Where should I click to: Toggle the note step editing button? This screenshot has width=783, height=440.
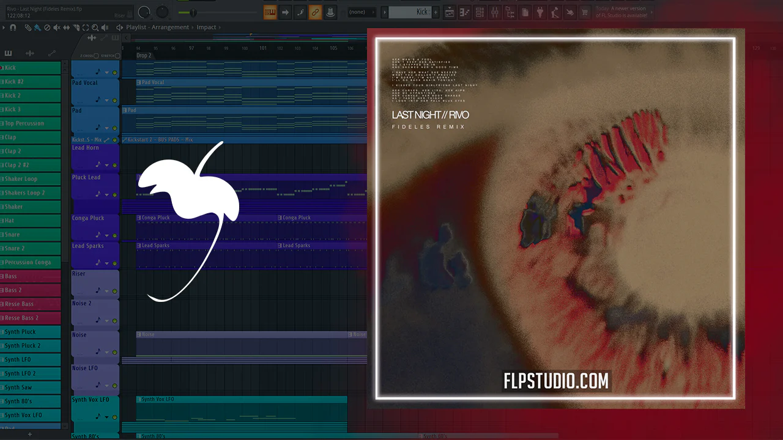(x=300, y=12)
